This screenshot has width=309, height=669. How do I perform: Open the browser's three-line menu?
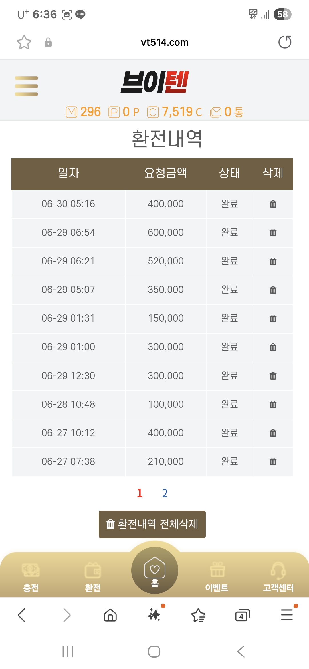(287, 615)
